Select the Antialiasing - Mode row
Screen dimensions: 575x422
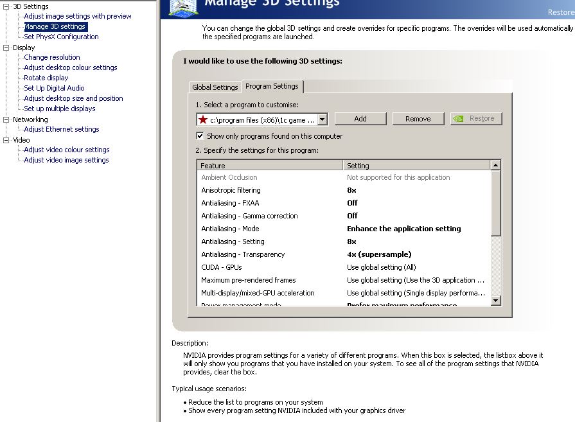[x=344, y=229]
